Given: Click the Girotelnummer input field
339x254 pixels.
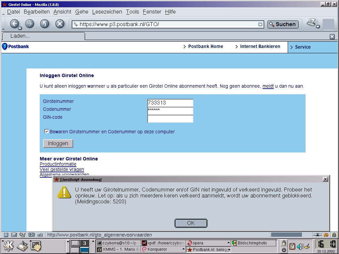Looking at the screenshot, I should point(170,103).
